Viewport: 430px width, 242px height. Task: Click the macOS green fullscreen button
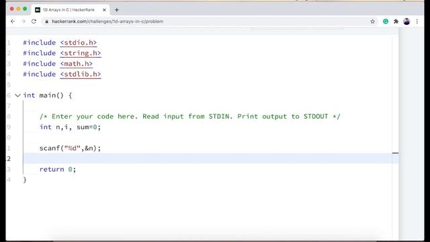point(25,9)
